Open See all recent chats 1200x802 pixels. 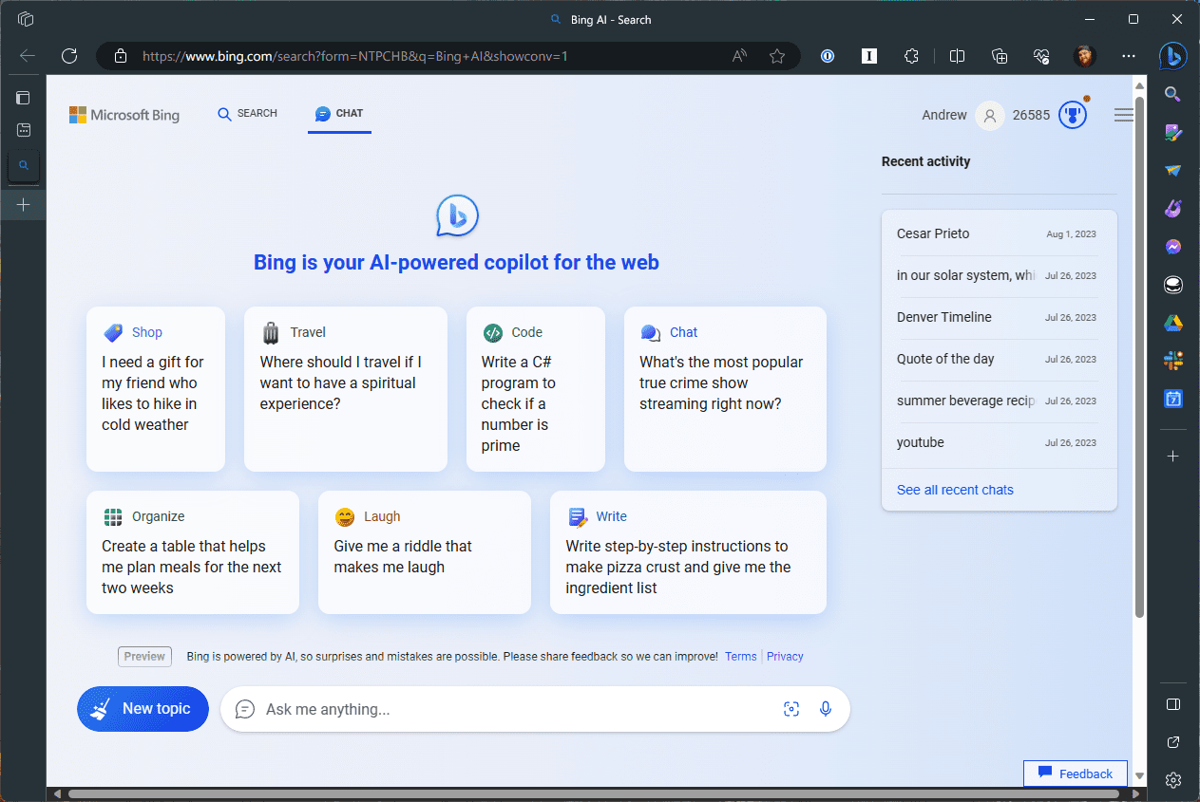955,490
